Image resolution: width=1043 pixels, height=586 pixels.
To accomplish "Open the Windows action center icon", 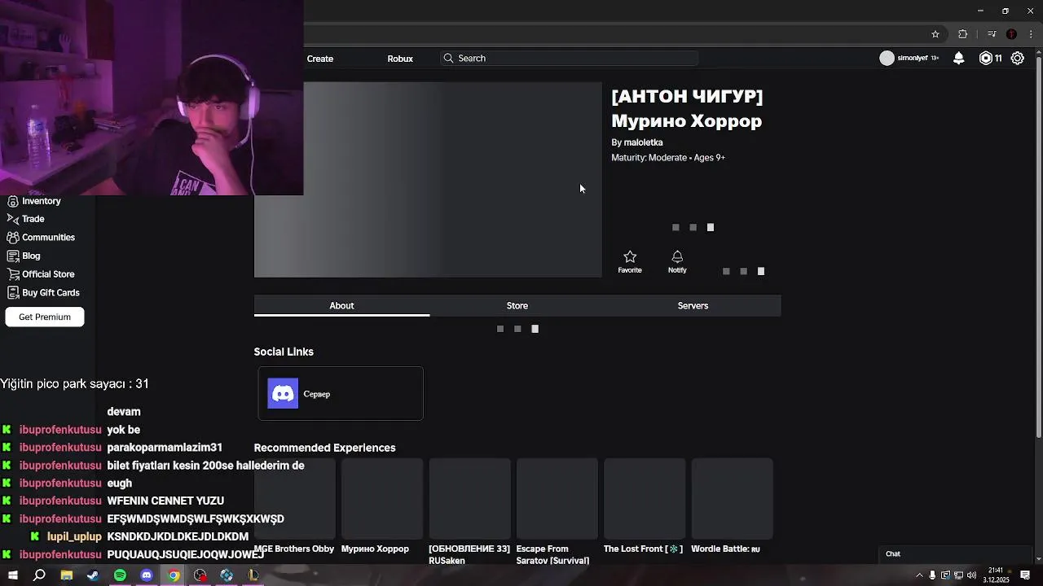I will click(x=1025, y=575).
